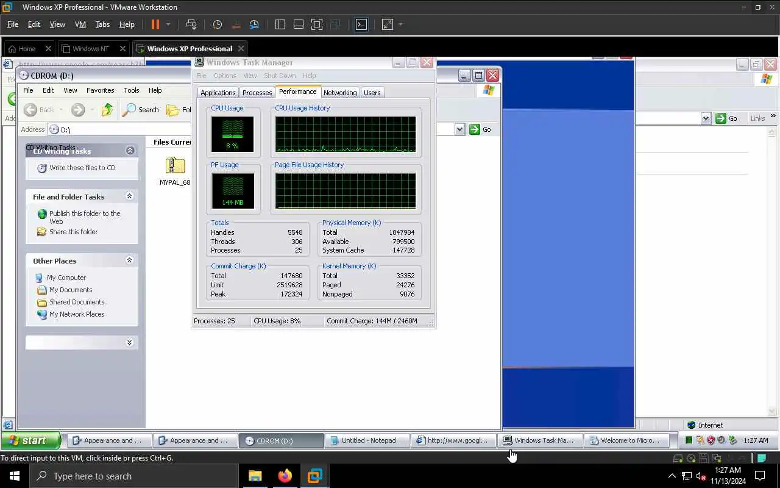Switch to Windows Task Manager taskbar button
This screenshot has height=488, width=780.
coord(539,440)
